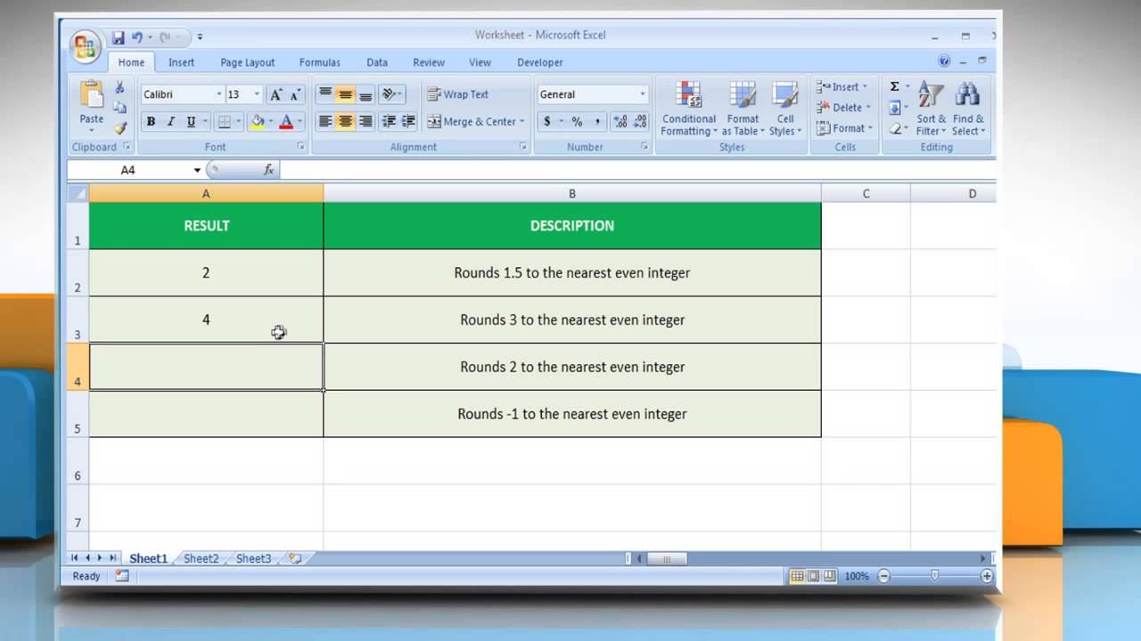The image size is (1141, 641).
Task: Open the General number format dropdown
Action: (x=642, y=94)
